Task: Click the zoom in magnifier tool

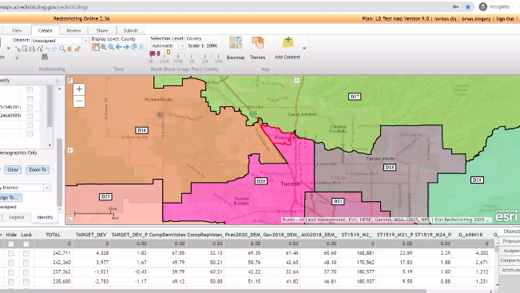Action: tap(104, 47)
